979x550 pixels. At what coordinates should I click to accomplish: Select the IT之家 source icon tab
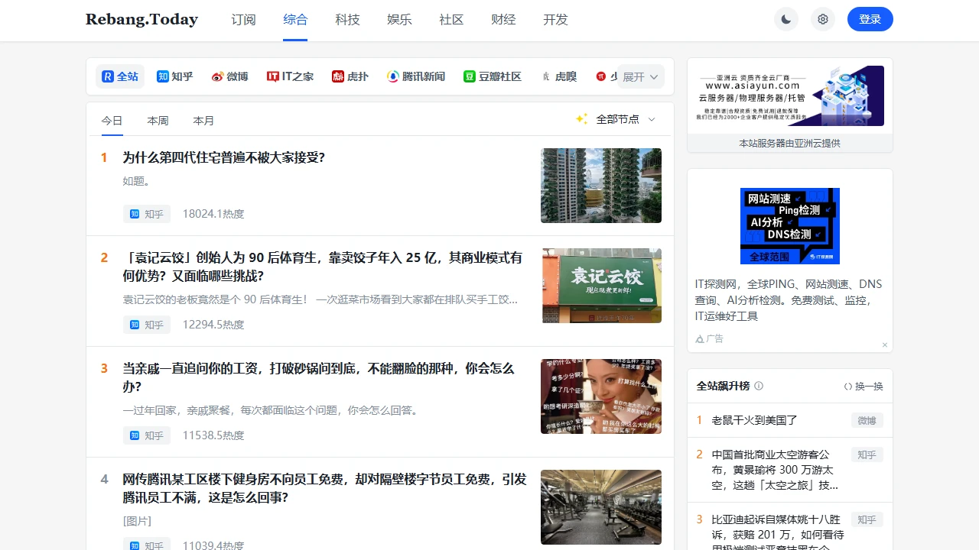pos(290,76)
